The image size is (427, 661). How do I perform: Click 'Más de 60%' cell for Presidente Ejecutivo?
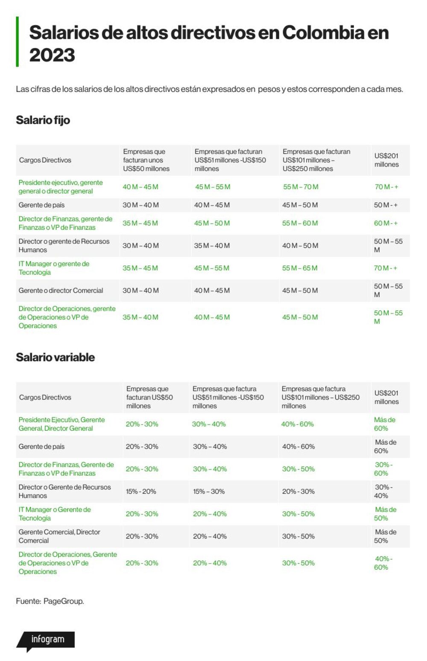pyautogui.click(x=385, y=424)
